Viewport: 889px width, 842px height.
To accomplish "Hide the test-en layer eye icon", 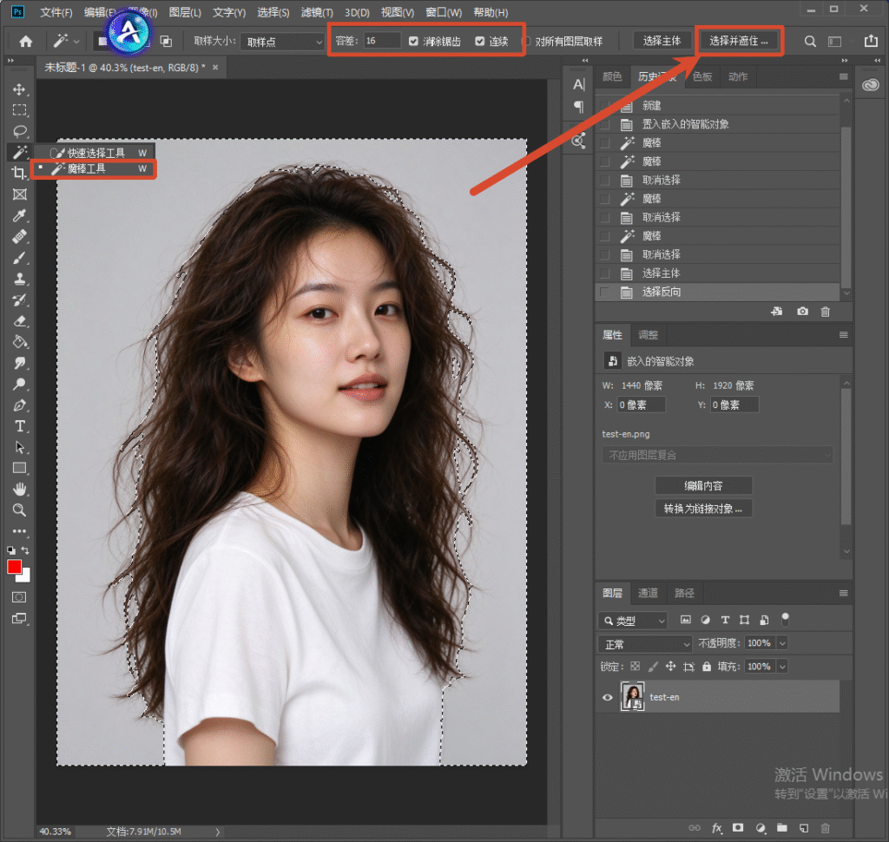I will (x=607, y=697).
